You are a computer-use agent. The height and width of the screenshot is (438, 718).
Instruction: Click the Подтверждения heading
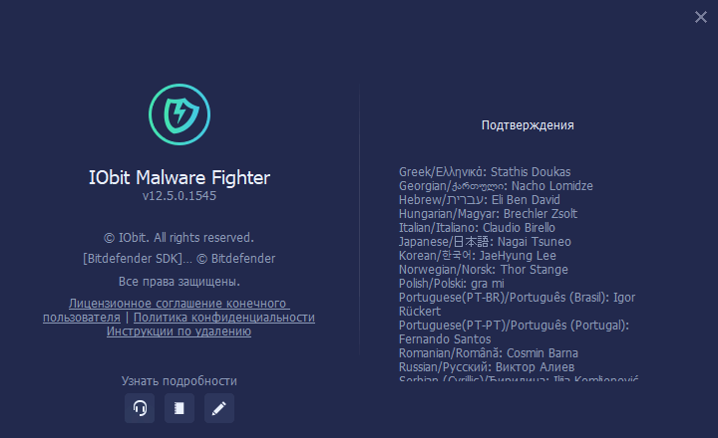pos(528,125)
